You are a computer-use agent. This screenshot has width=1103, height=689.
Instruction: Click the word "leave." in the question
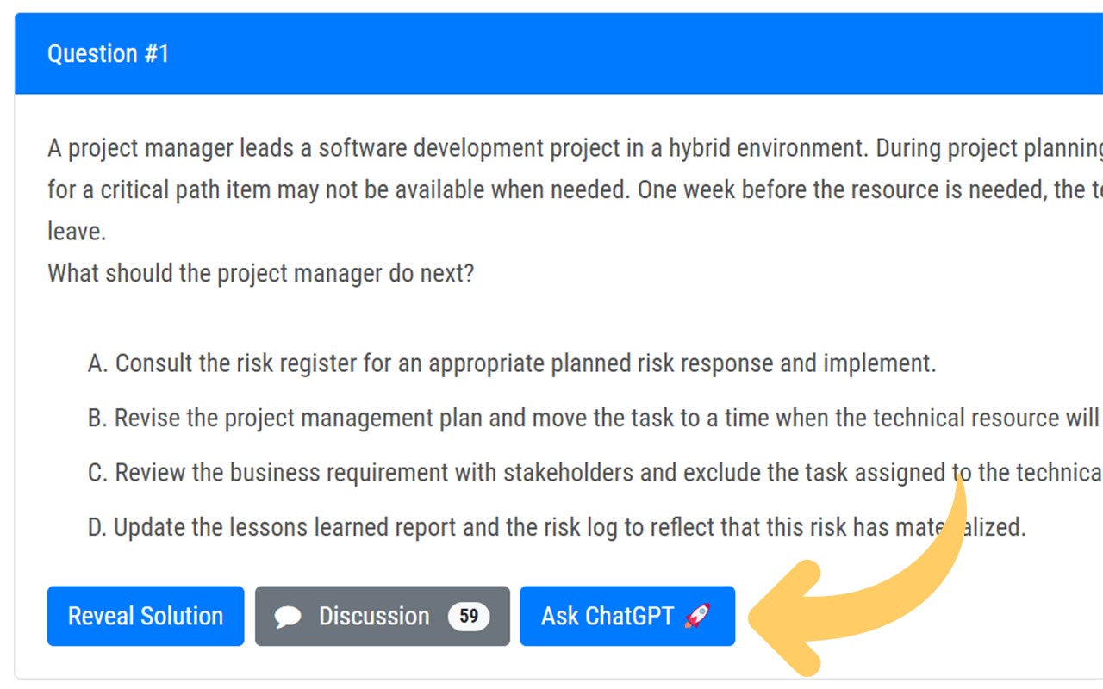pyautogui.click(x=77, y=232)
